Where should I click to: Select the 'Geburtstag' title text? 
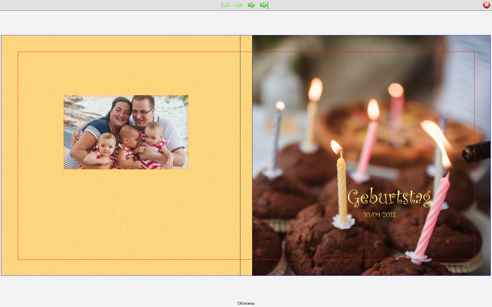[x=389, y=198]
